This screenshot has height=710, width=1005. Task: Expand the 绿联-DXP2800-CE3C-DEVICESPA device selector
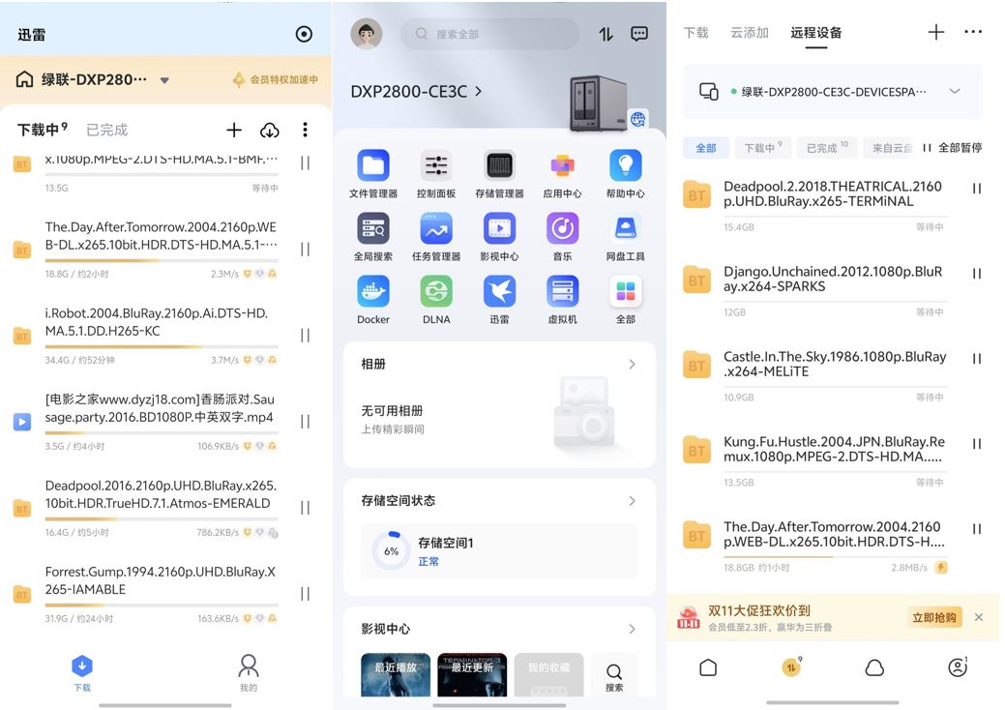click(x=955, y=91)
